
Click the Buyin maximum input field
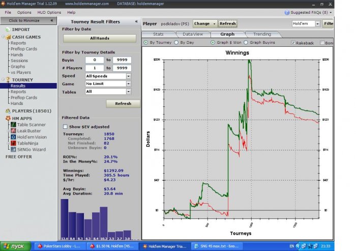(122, 60)
